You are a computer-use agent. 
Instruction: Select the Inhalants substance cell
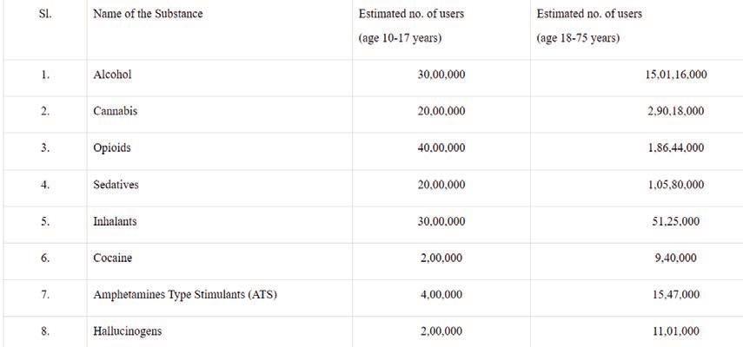pos(116,221)
